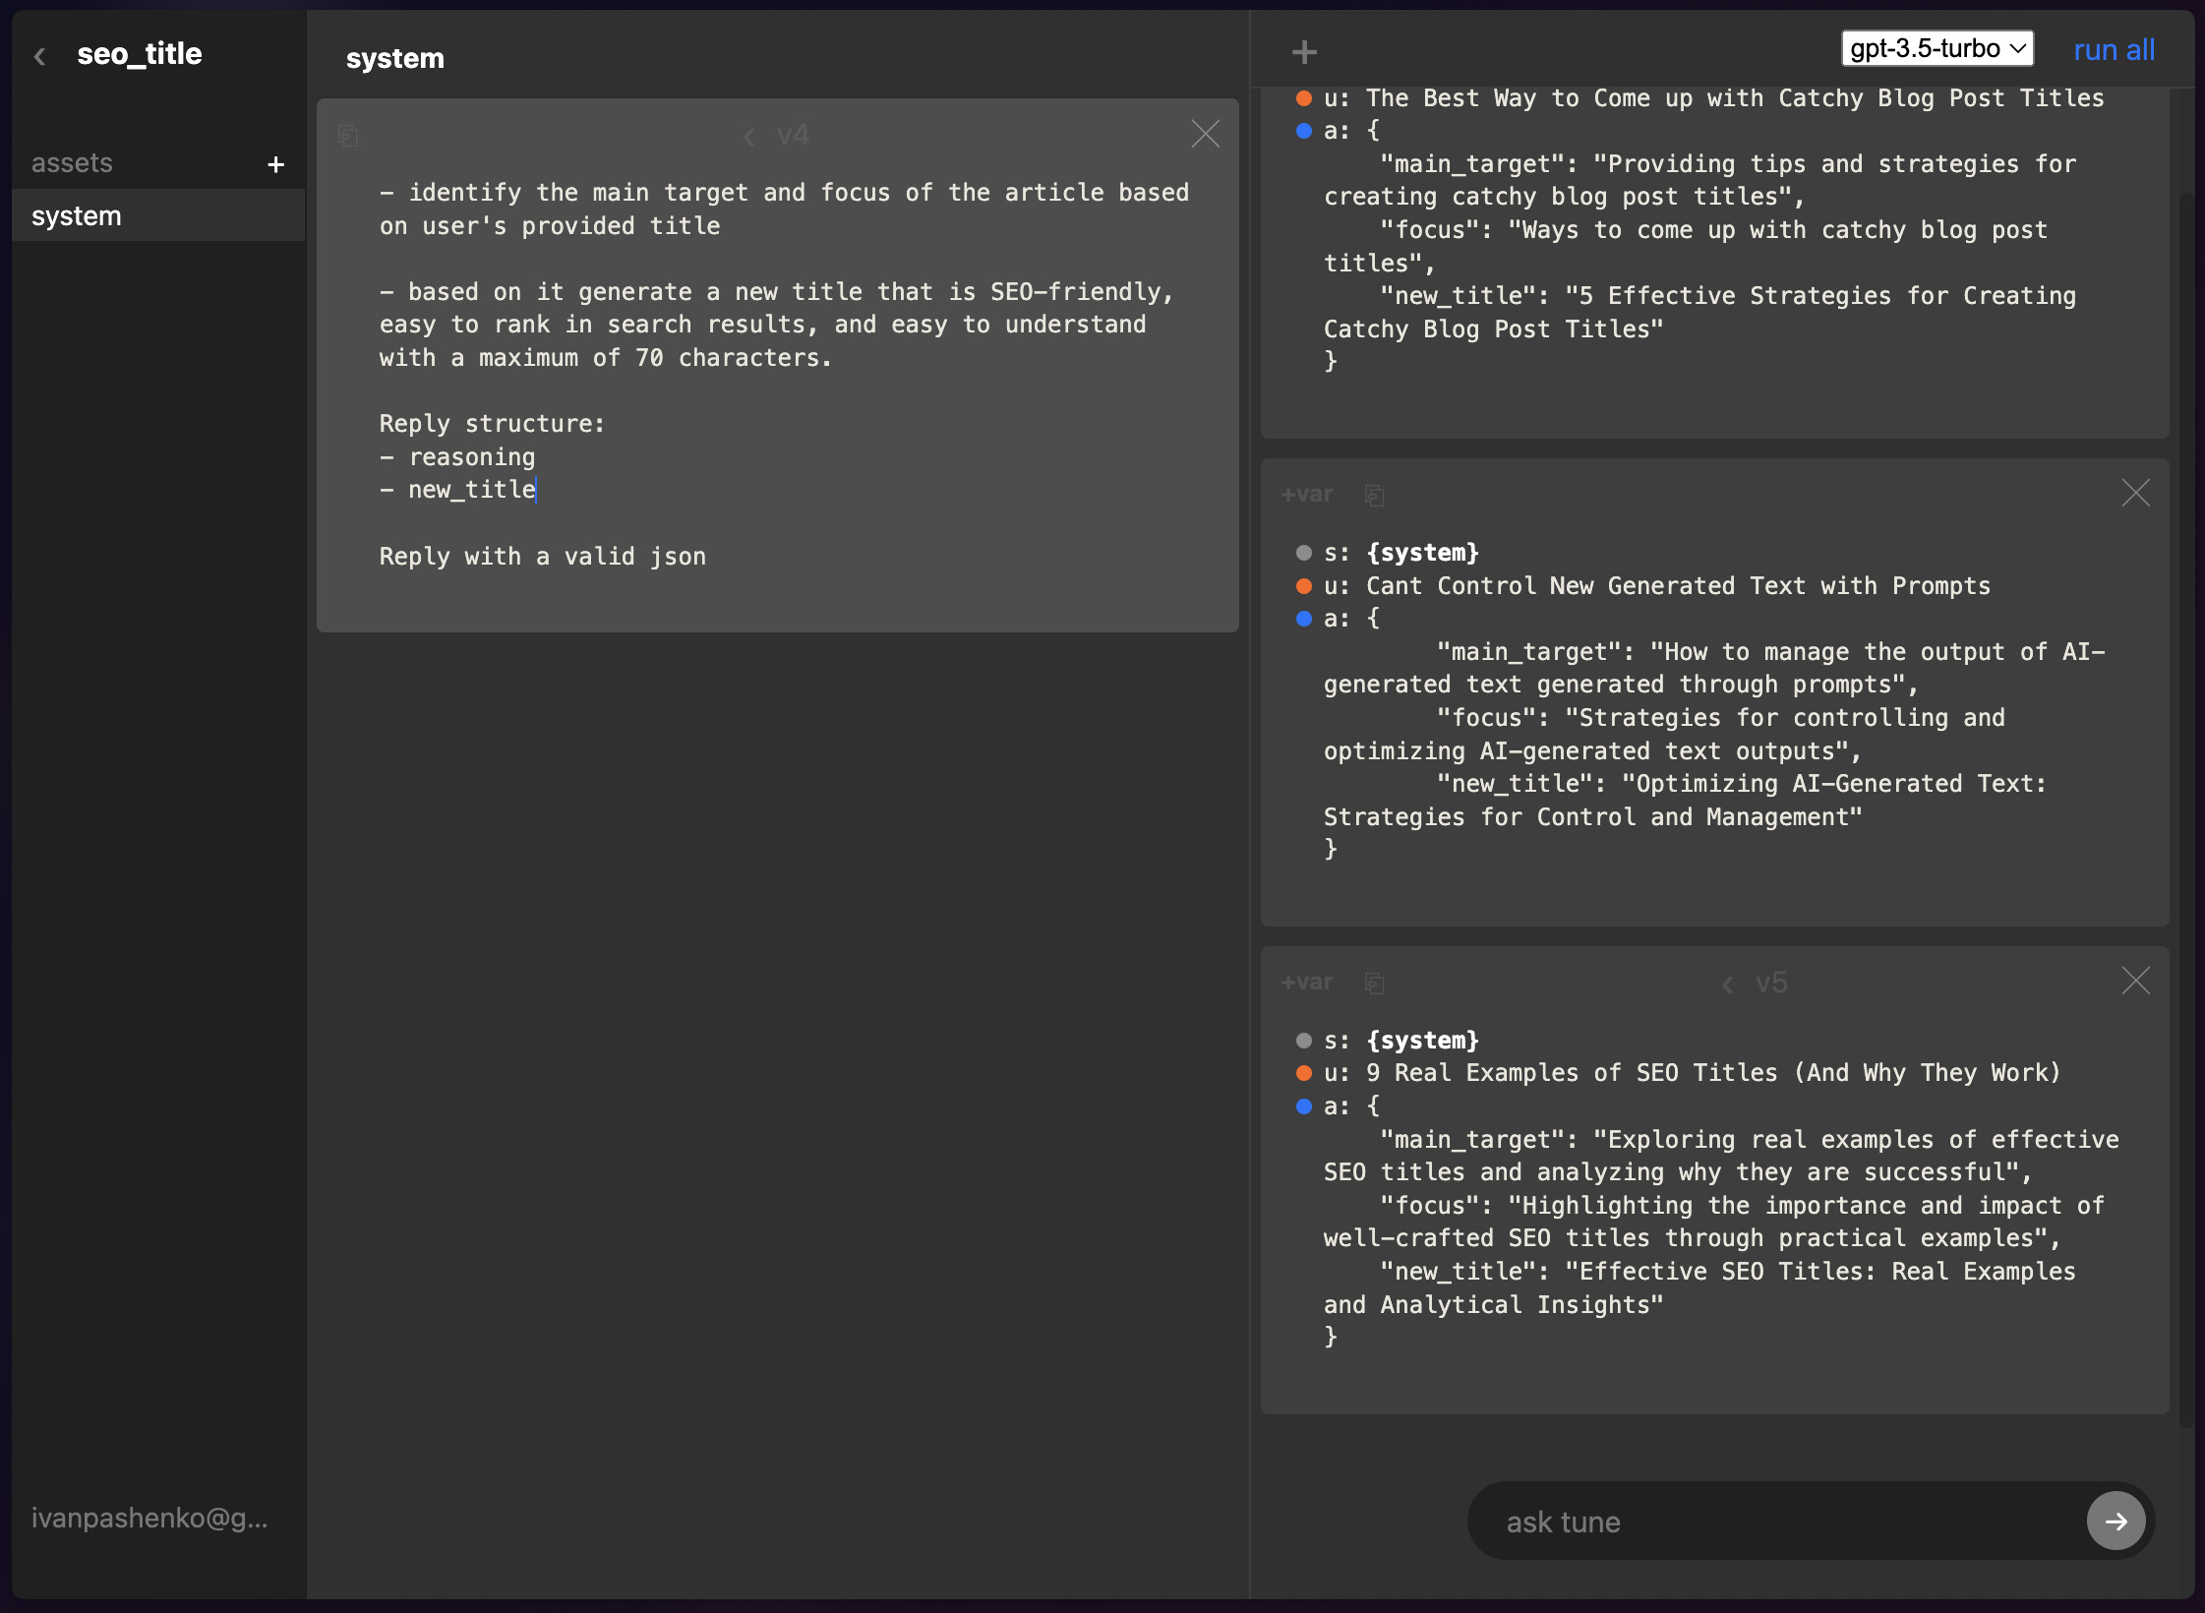
Task: Toggle the orange role dot on the u: message
Action: pos(1302,586)
